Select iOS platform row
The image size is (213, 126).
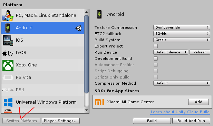point(43,40)
